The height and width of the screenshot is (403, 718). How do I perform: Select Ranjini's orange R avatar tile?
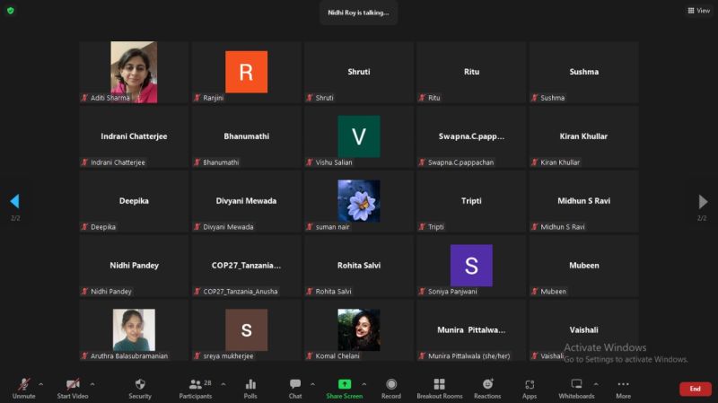click(x=246, y=72)
